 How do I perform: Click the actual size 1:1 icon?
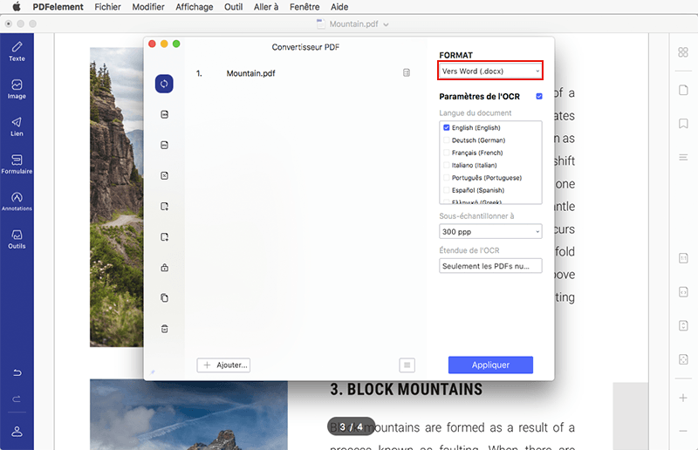(683, 258)
